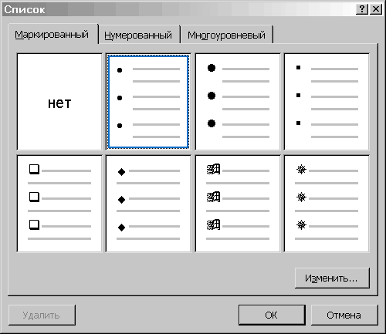This screenshot has width=386, height=334.
Task: Confirm the list choice with OK
Action: [x=272, y=315]
